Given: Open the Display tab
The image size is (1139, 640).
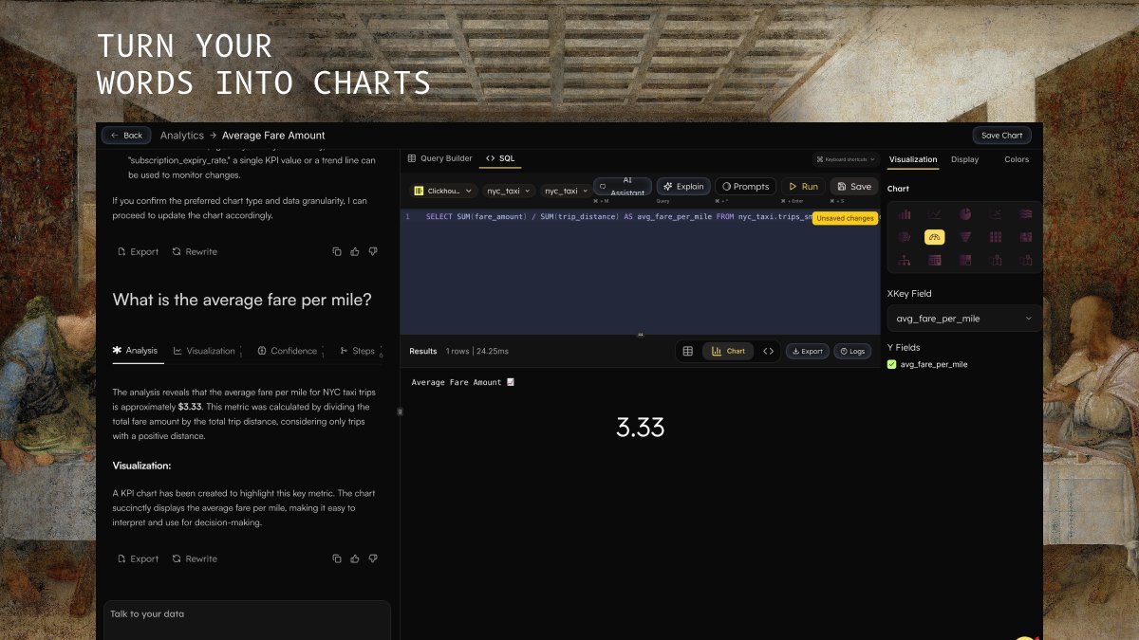Looking at the screenshot, I should click(964, 159).
